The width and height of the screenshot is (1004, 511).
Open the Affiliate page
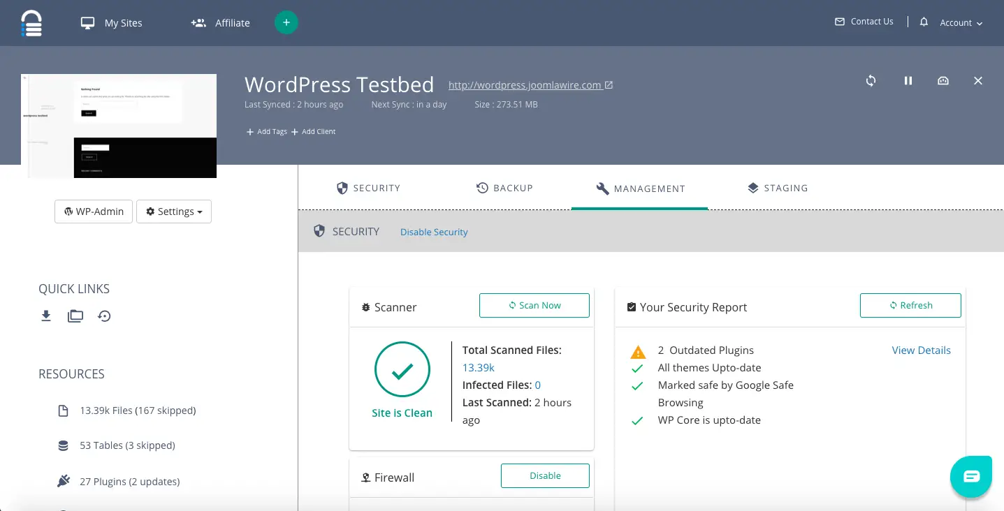(x=220, y=23)
